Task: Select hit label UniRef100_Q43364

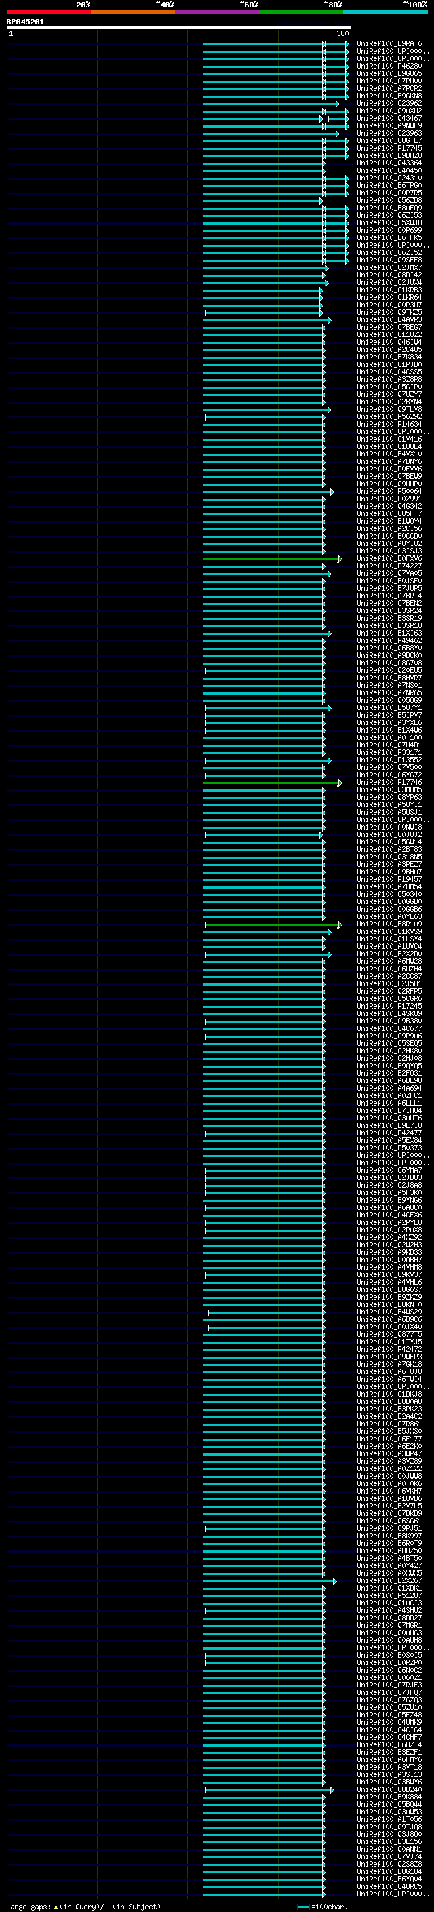Action: (x=389, y=163)
